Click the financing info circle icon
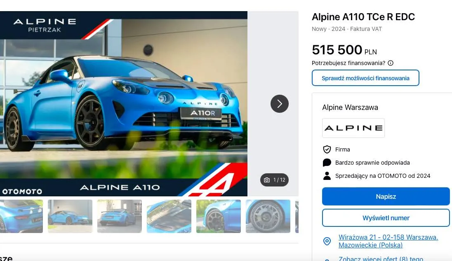 [x=390, y=63]
